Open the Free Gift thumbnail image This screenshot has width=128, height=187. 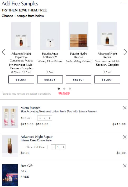(x=10, y=175)
